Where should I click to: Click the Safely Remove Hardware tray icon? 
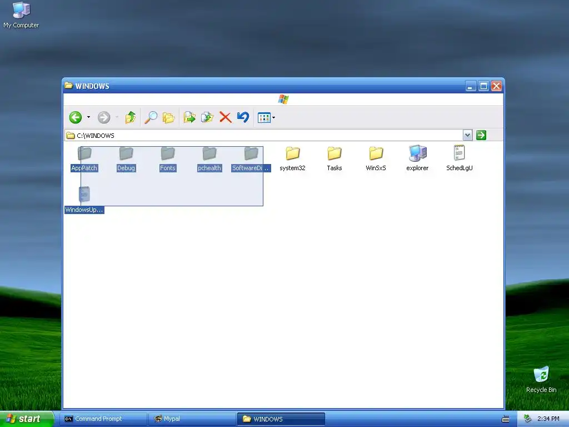click(x=528, y=419)
